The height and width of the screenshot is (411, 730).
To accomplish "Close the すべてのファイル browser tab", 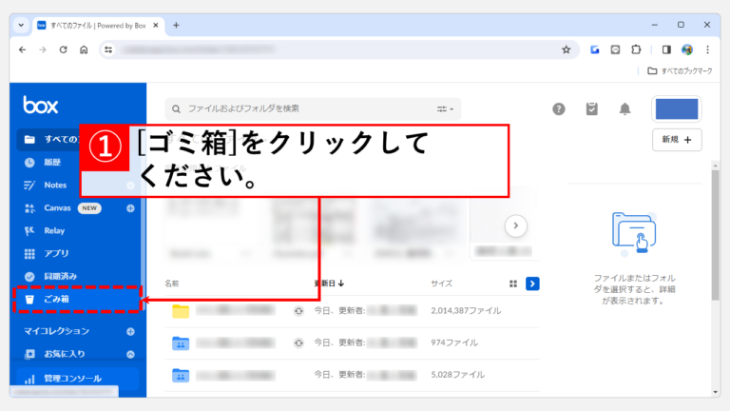I will (156, 26).
